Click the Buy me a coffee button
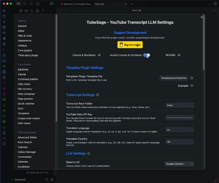This screenshot has width=219, height=183. [130, 45]
